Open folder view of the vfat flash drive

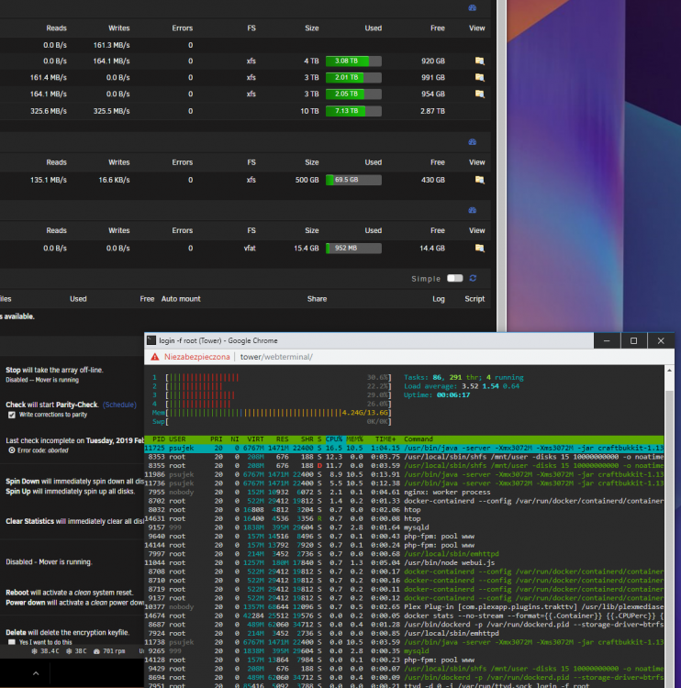[479, 249]
